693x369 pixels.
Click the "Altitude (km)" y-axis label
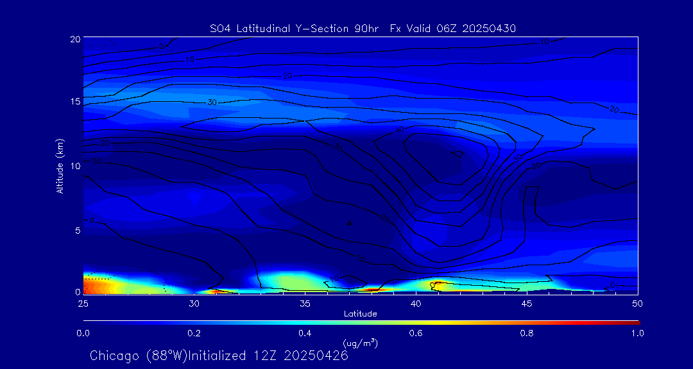[x=60, y=166]
